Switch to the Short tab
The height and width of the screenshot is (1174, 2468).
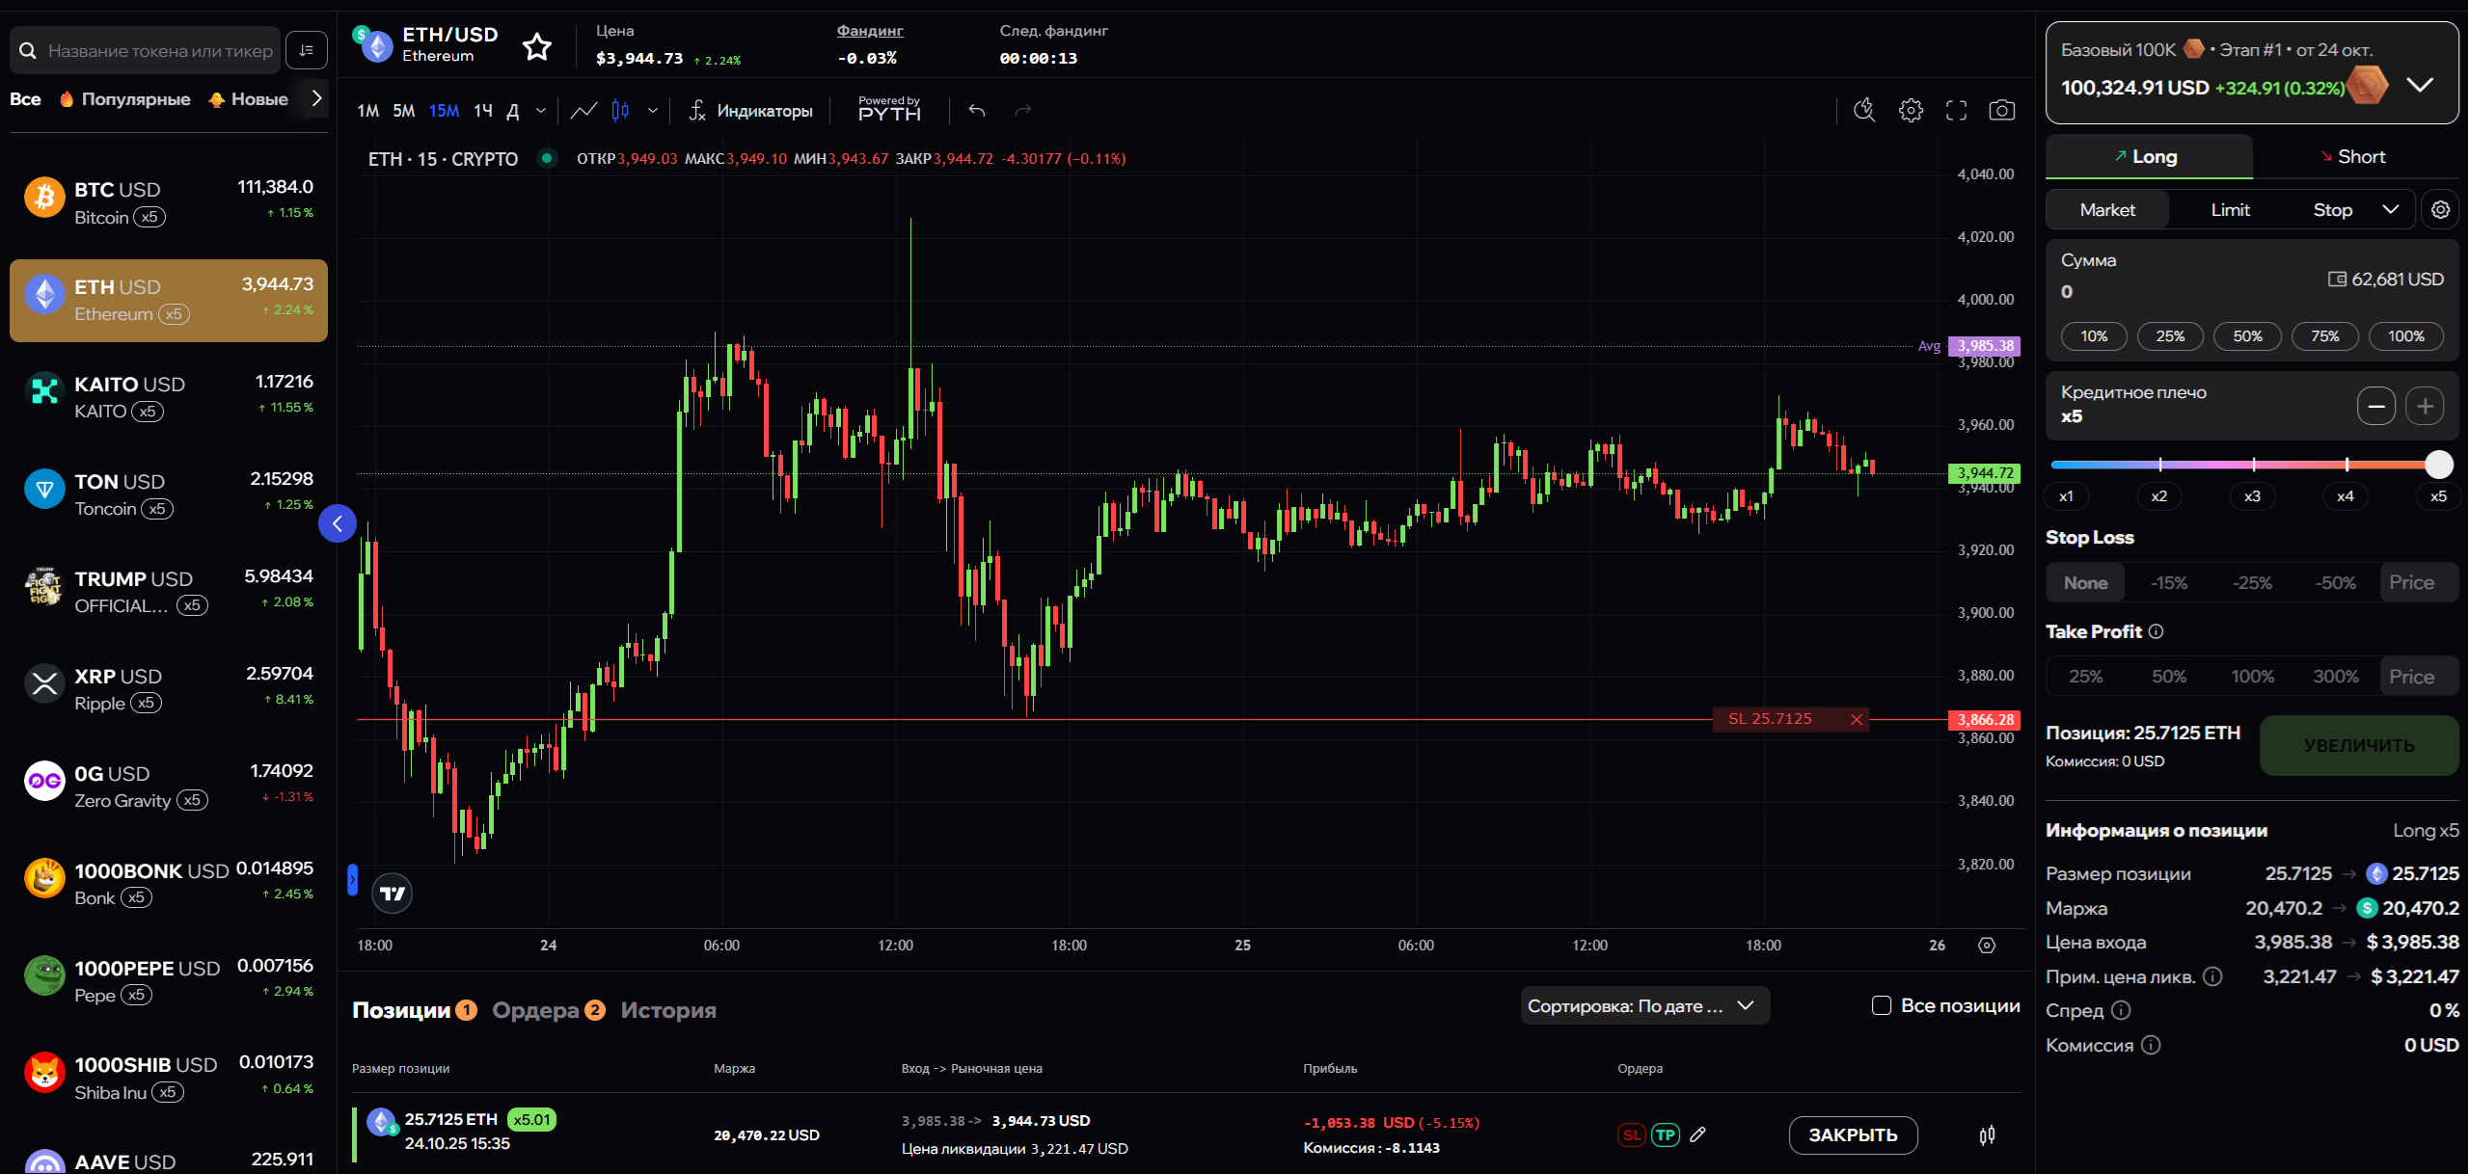click(2353, 156)
